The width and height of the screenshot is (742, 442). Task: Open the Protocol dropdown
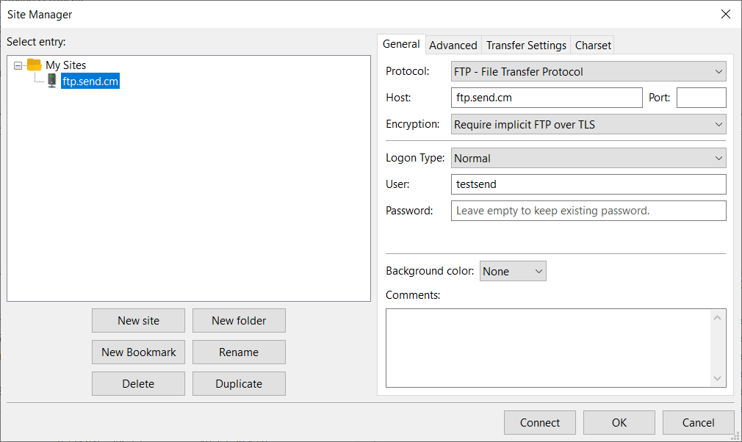(588, 71)
